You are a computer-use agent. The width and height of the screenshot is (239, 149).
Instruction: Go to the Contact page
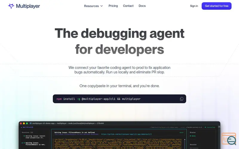tap(128, 6)
